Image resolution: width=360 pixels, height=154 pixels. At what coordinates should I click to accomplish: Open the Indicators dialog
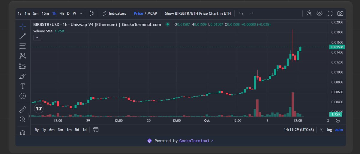pos(114,13)
